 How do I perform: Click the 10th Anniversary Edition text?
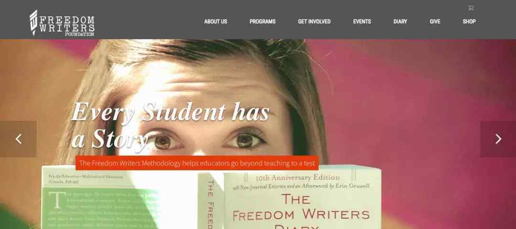pyautogui.click(x=298, y=177)
